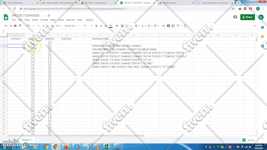Screen dimensions: 267x150
Task: Open text wrapping dropdown
Action: pos(150,26)
